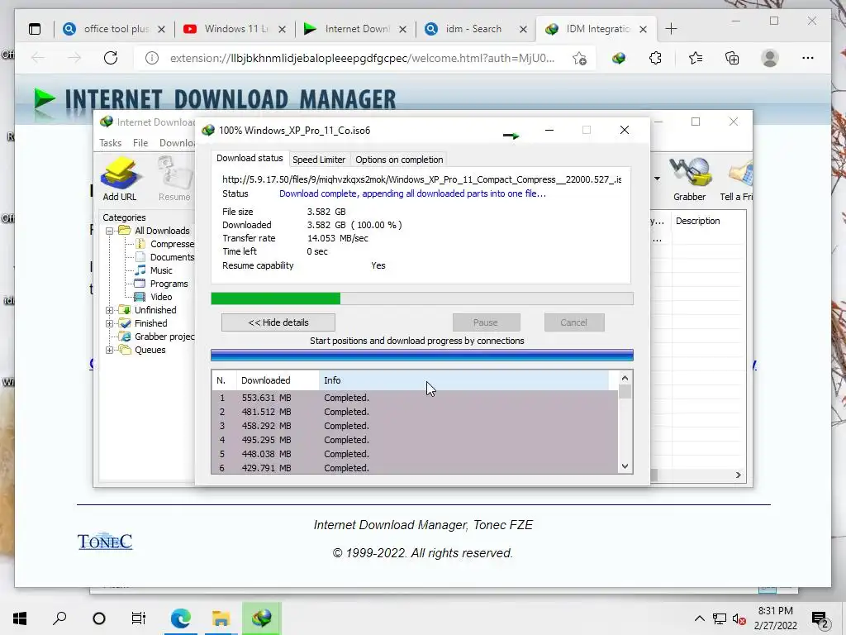Click the Edge icon in the taskbar
Image resolution: width=846 pixels, height=635 pixels.
pos(181,618)
